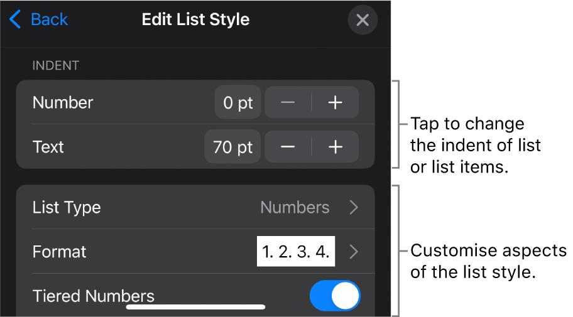Turn off the Tiered Numbers switch
Image resolution: width=573 pixels, height=317 pixels.
(x=335, y=296)
